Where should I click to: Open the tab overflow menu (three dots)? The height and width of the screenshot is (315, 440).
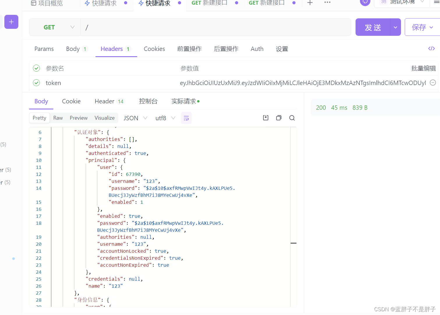tap(327, 2)
